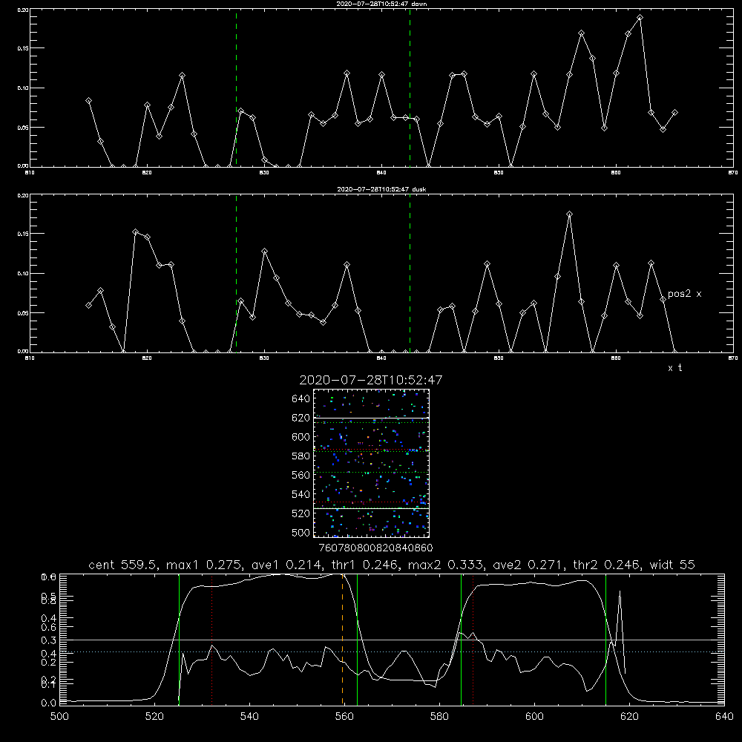
Task: Click the 'max2 0.333' value
Action: [445, 565]
